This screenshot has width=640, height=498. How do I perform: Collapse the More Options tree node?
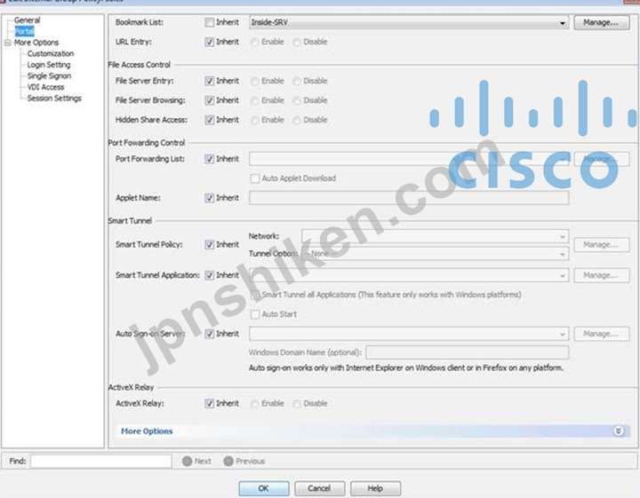pos(8,43)
